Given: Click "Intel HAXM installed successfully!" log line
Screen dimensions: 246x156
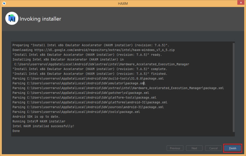Looking at the screenshot, I should [43, 126].
